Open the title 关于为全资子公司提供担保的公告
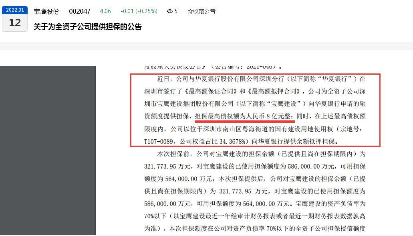This screenshot has height=236, width=413. (88, 26)
